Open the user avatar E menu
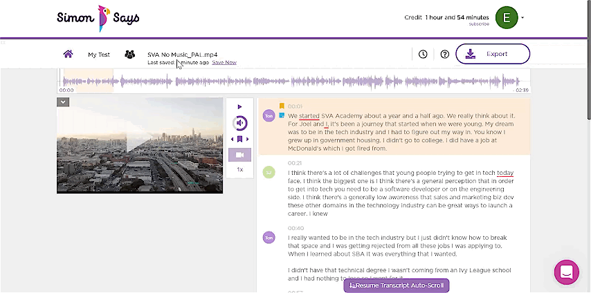This screenshot has height=293, width=591. click(507, 18)
